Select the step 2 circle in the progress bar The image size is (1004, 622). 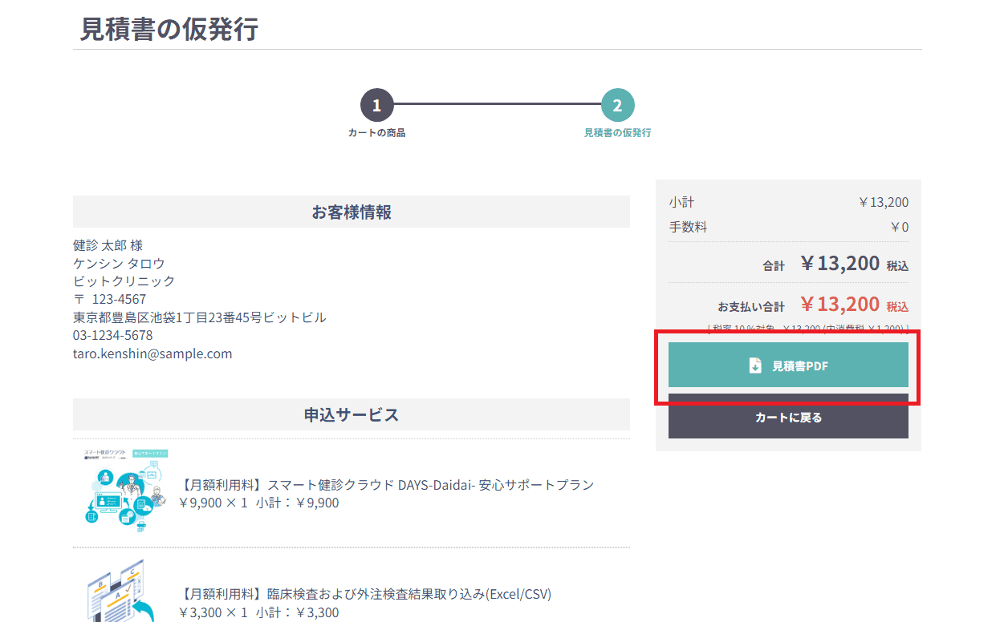click(617, 105)
